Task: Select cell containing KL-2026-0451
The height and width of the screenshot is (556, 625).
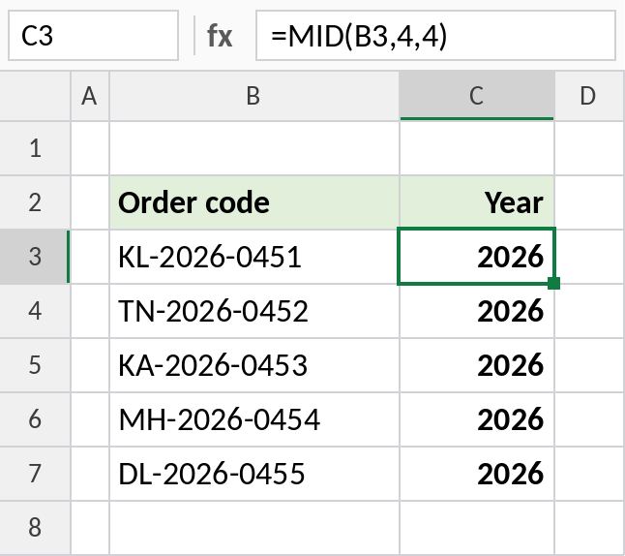Action: pyautogui.click(x=254, y=257)
